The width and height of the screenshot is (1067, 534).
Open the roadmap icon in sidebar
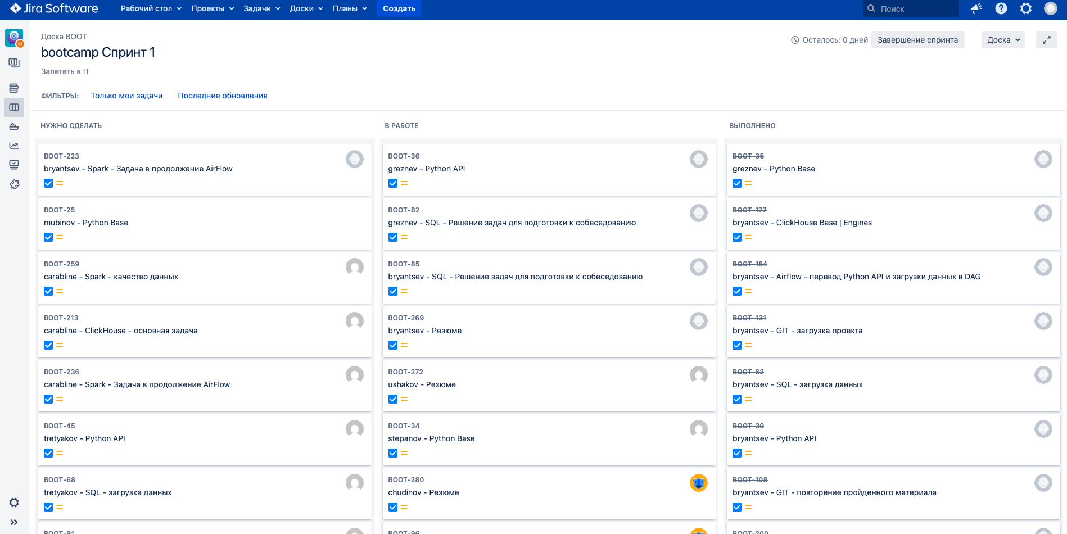[x=14, y=63]
